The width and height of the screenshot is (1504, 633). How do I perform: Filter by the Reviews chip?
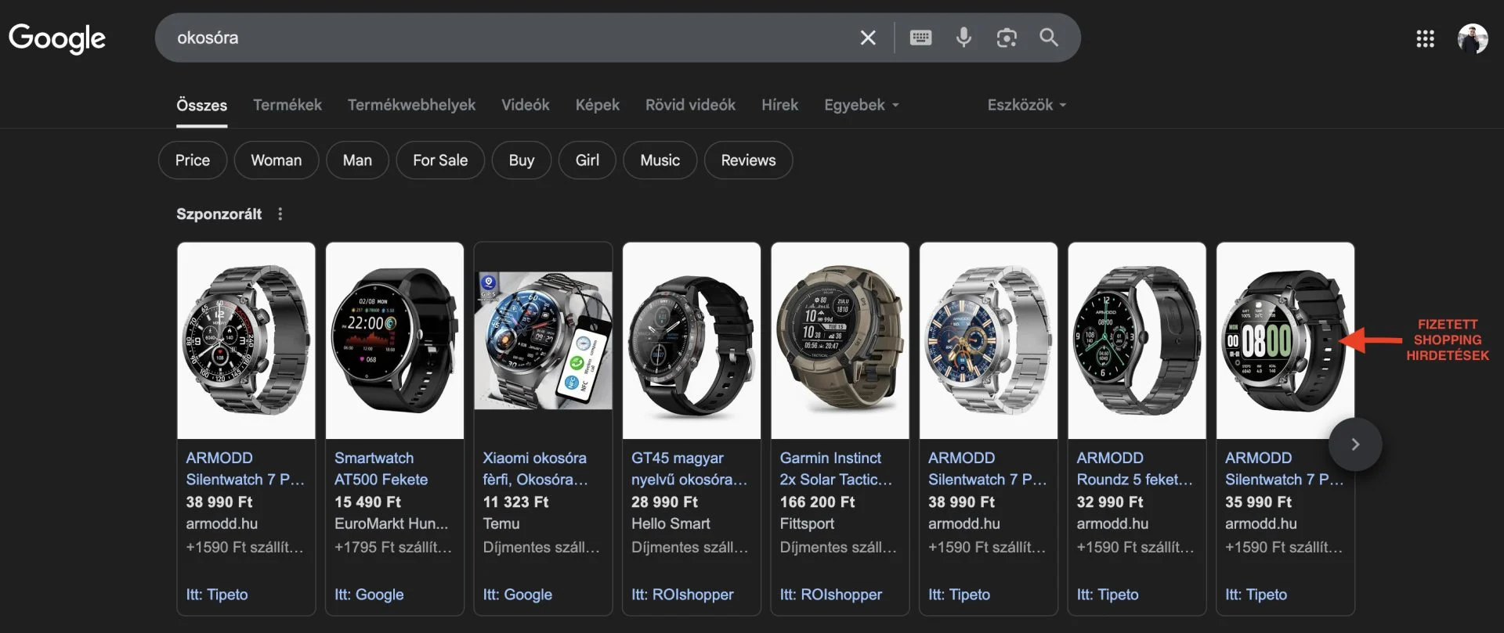749,160
